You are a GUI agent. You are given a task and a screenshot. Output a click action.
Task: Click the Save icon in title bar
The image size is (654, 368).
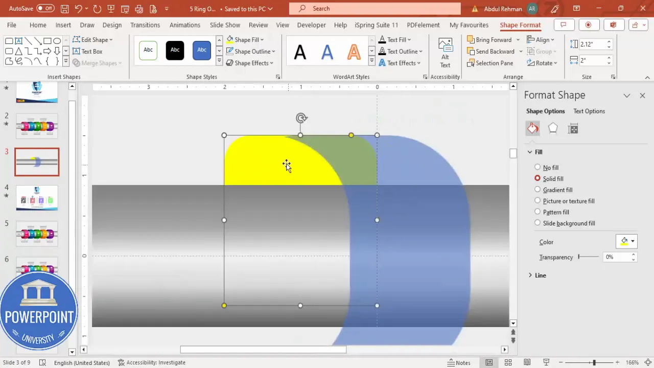click(x=64, y=9)
